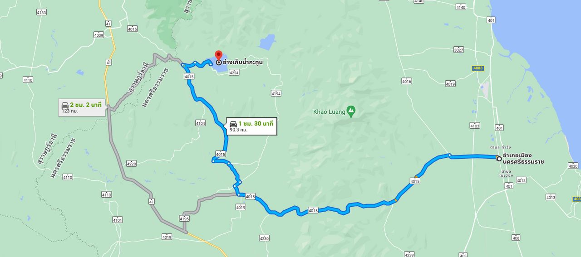Click road shield 3027
The height and width of the screenshot is (257, 581).
[458, 50]
